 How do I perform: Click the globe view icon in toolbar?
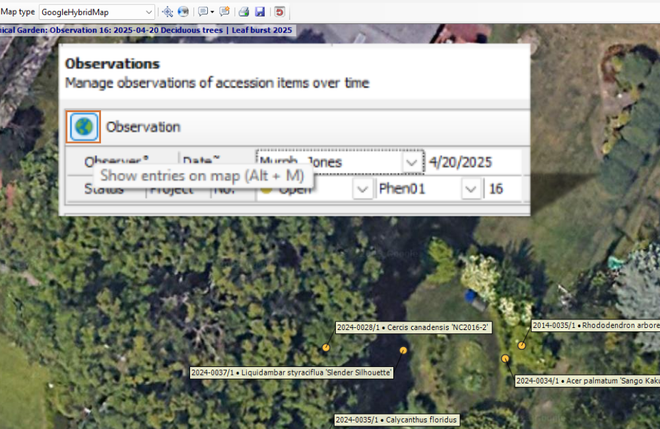pos(183,12)
